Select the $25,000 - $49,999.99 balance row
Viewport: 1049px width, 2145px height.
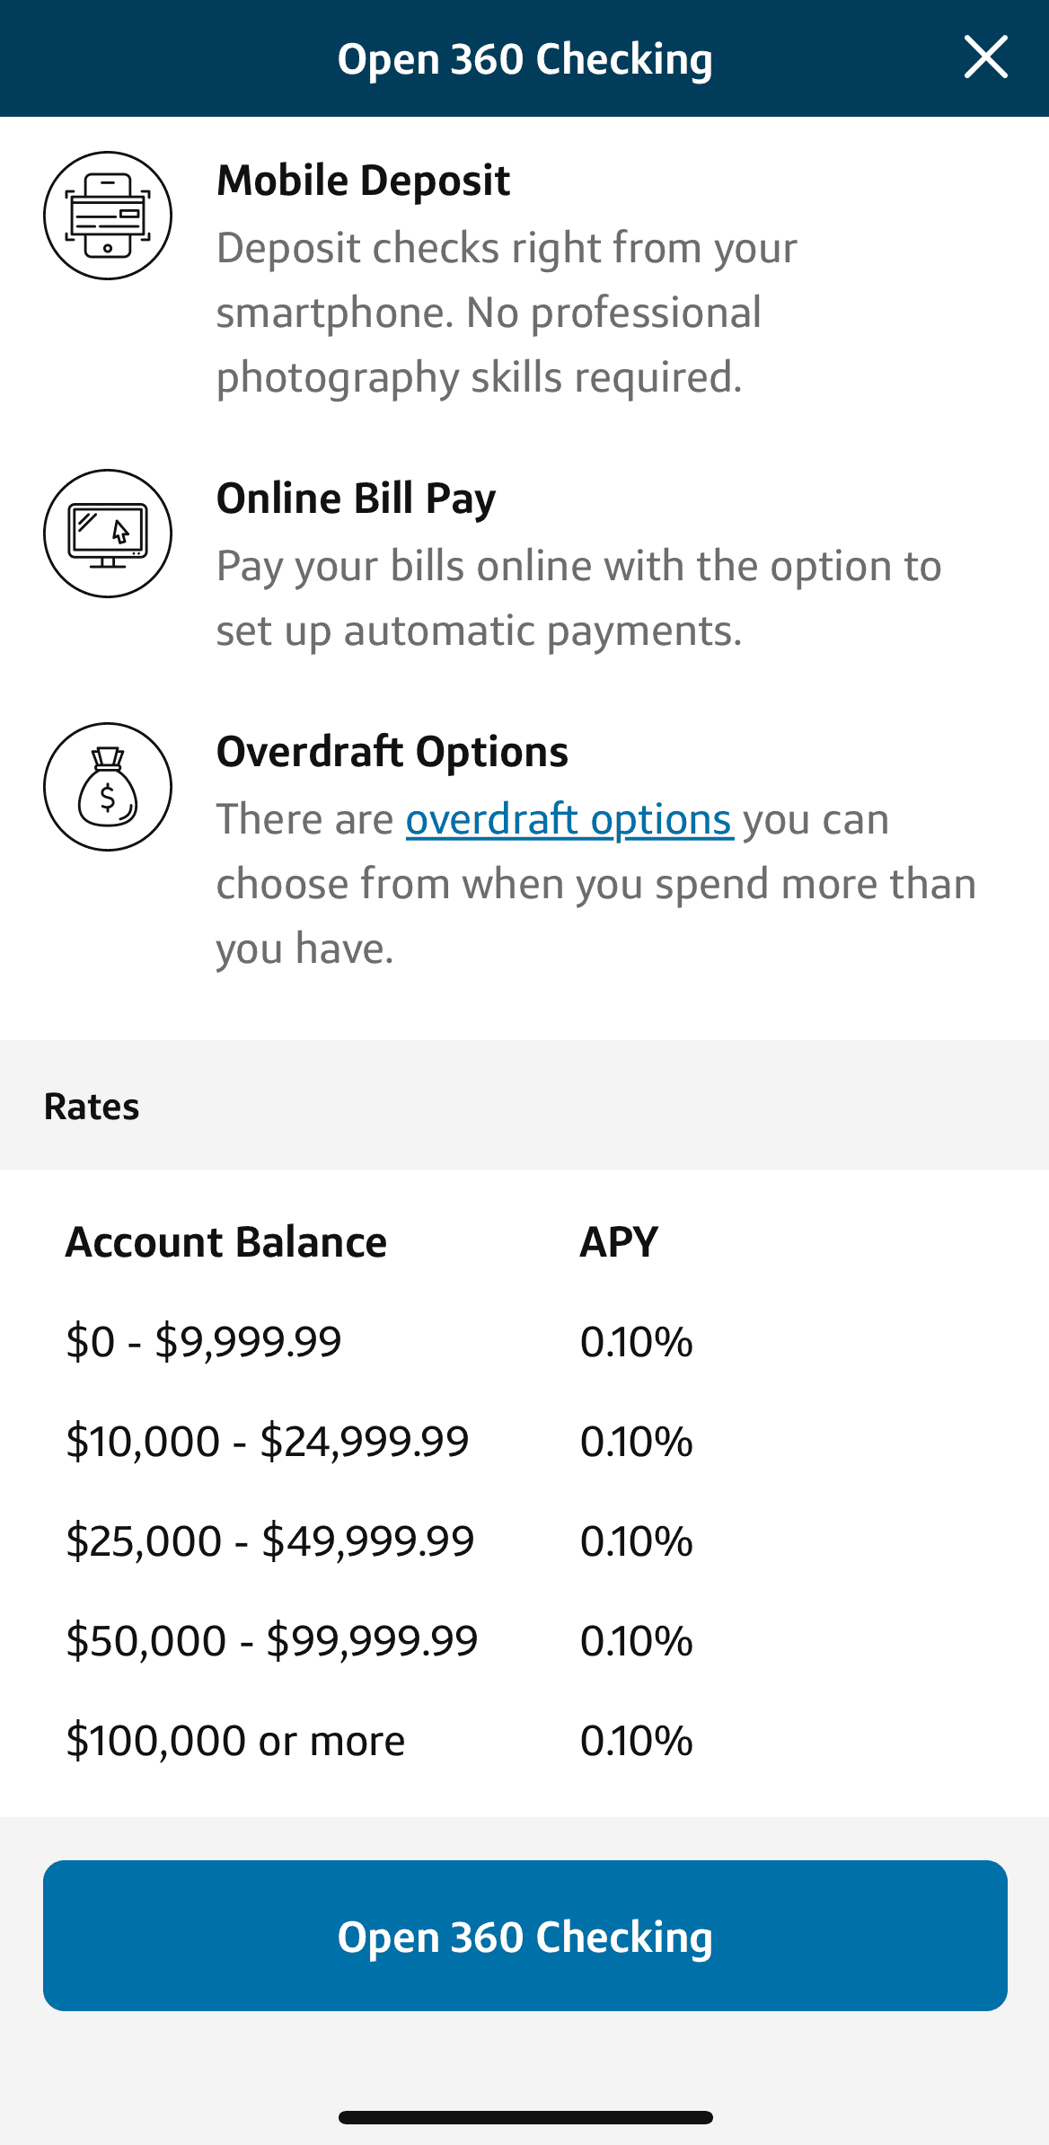tap(524, 1541)
